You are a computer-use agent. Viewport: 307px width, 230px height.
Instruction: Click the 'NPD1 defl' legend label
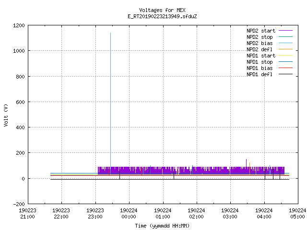point(260,75)
